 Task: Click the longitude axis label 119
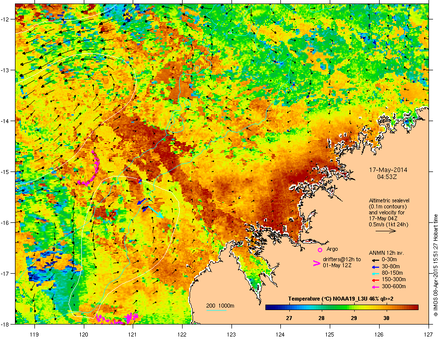(34, 334)
